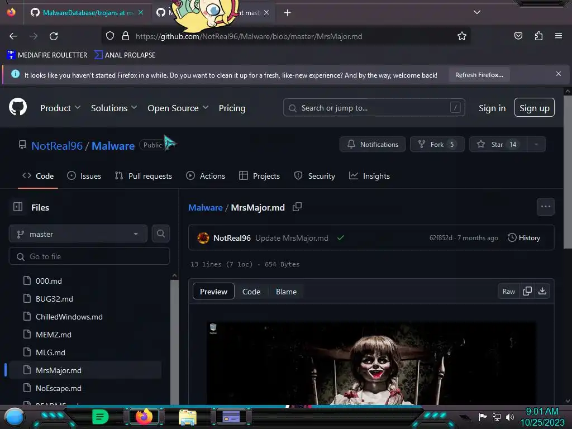This screenshot has width=572, height=429.
Task: Open the Star lists dropdown arrow
Action: [536, 145]
